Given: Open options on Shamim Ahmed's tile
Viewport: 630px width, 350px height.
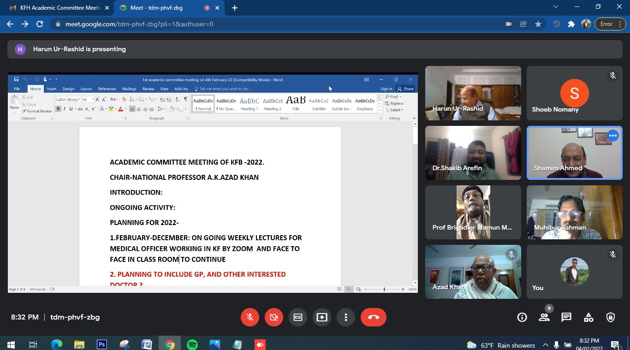Looking at the screenshot, I should pos(612,136).
